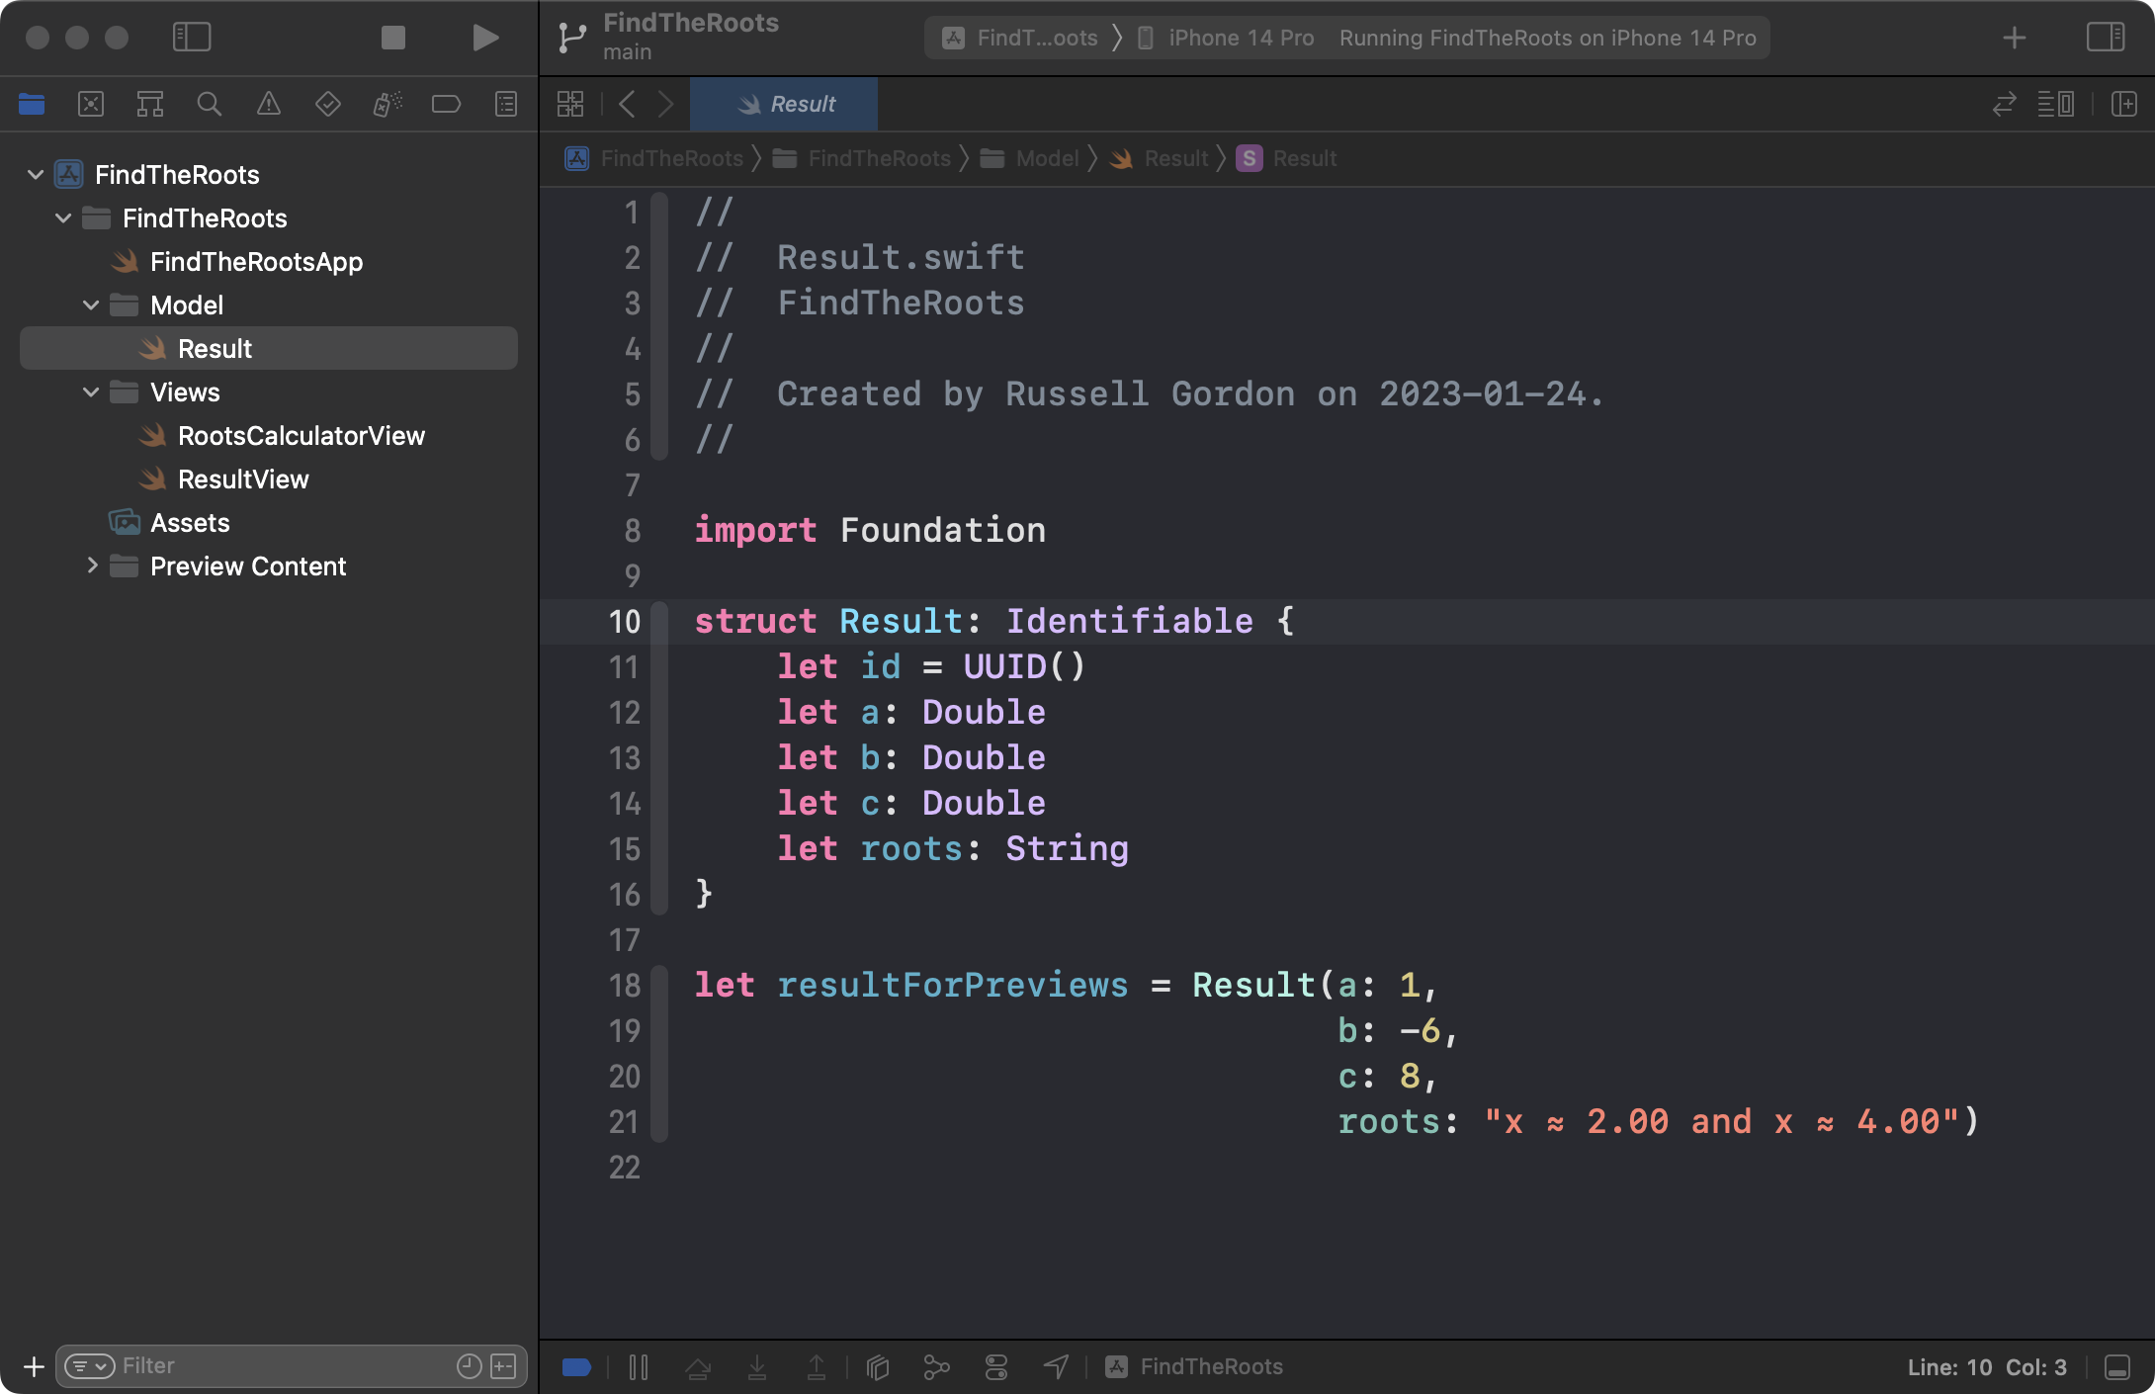Toggle breakpoints activation in the debug bar
2155x1394 pixels.
click(576, 1366)
